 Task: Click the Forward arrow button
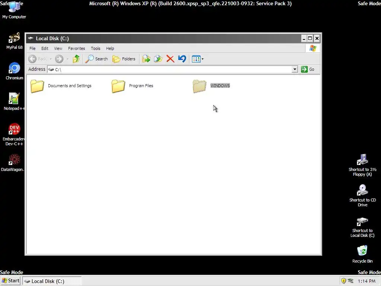coord(59,59)
